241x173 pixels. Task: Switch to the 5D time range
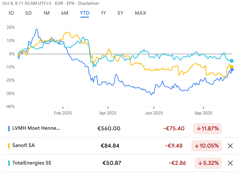pyautogui.click(x=29, y=13)
